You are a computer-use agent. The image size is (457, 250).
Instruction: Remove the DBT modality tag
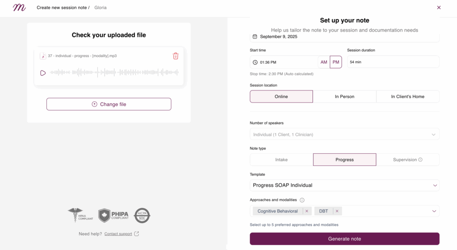[337, 211]
